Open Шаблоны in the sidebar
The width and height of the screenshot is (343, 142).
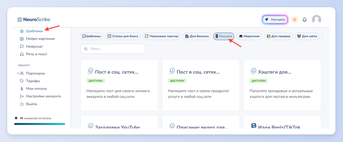(x=34, y=31)
